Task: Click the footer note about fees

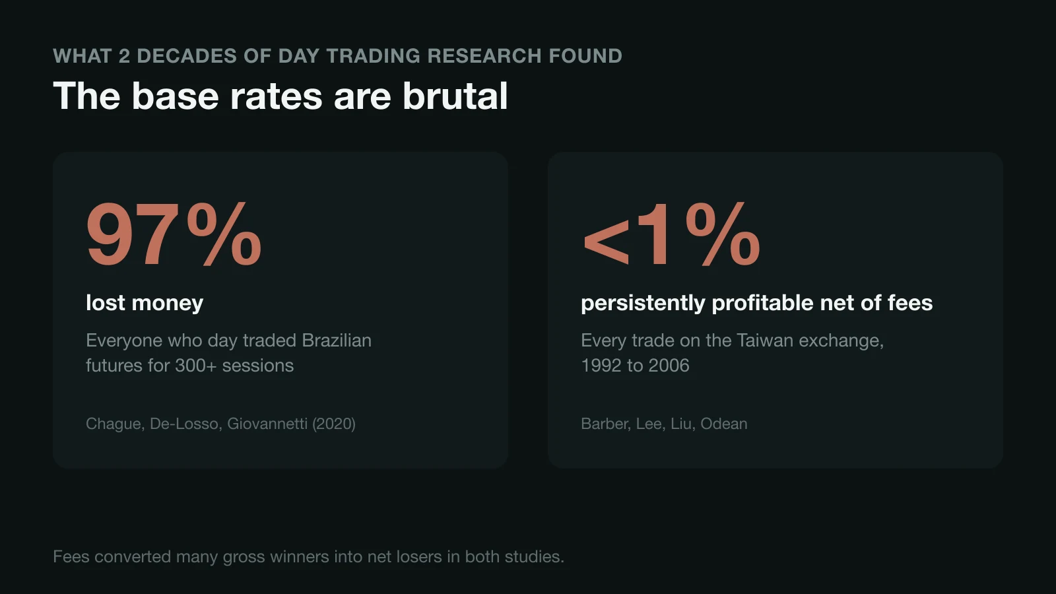Action: pos(308,557)
